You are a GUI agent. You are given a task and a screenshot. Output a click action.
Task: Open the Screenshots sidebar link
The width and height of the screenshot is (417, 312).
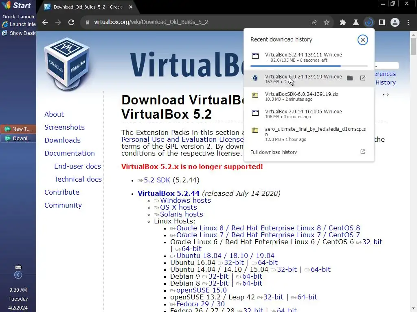click(64, 127)
